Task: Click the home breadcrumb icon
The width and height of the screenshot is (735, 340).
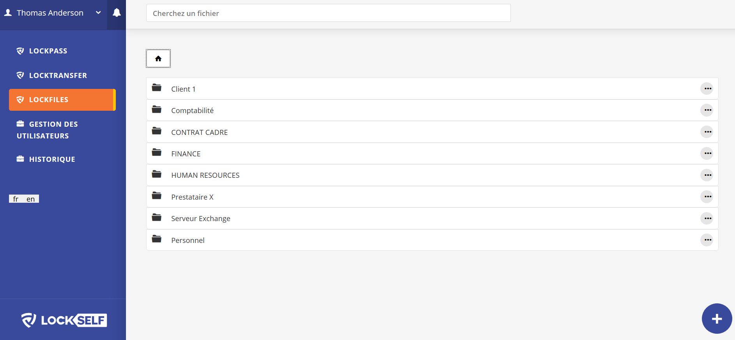Action: point(158,58)
